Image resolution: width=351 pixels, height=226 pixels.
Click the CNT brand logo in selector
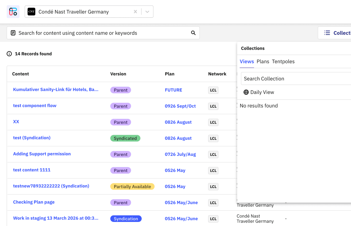(31, 12)
